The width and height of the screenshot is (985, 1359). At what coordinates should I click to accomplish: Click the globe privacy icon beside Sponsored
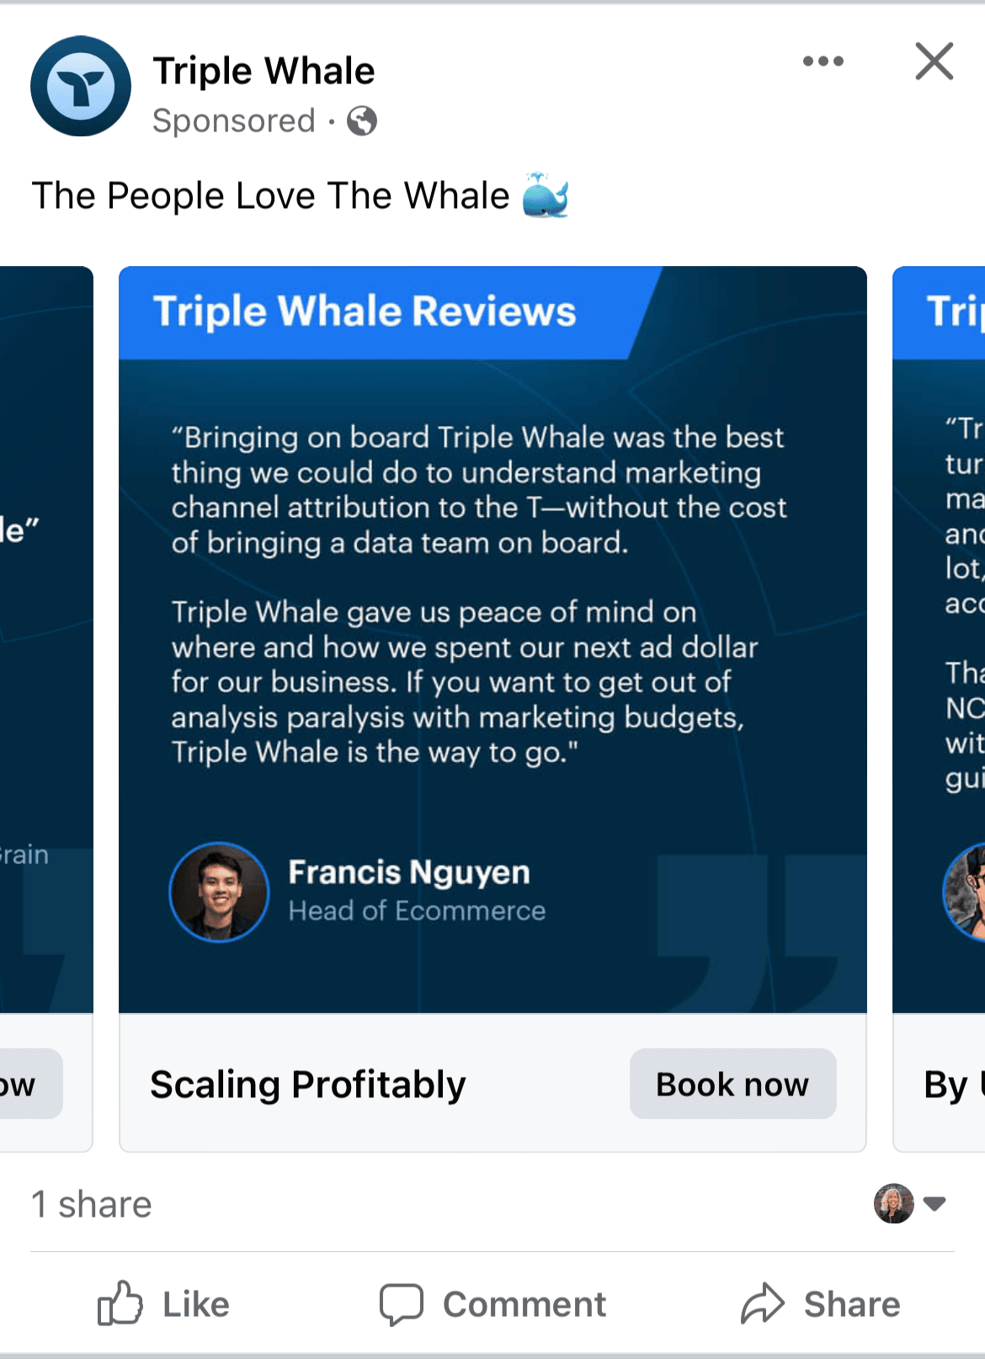click(x=363, y=121)
